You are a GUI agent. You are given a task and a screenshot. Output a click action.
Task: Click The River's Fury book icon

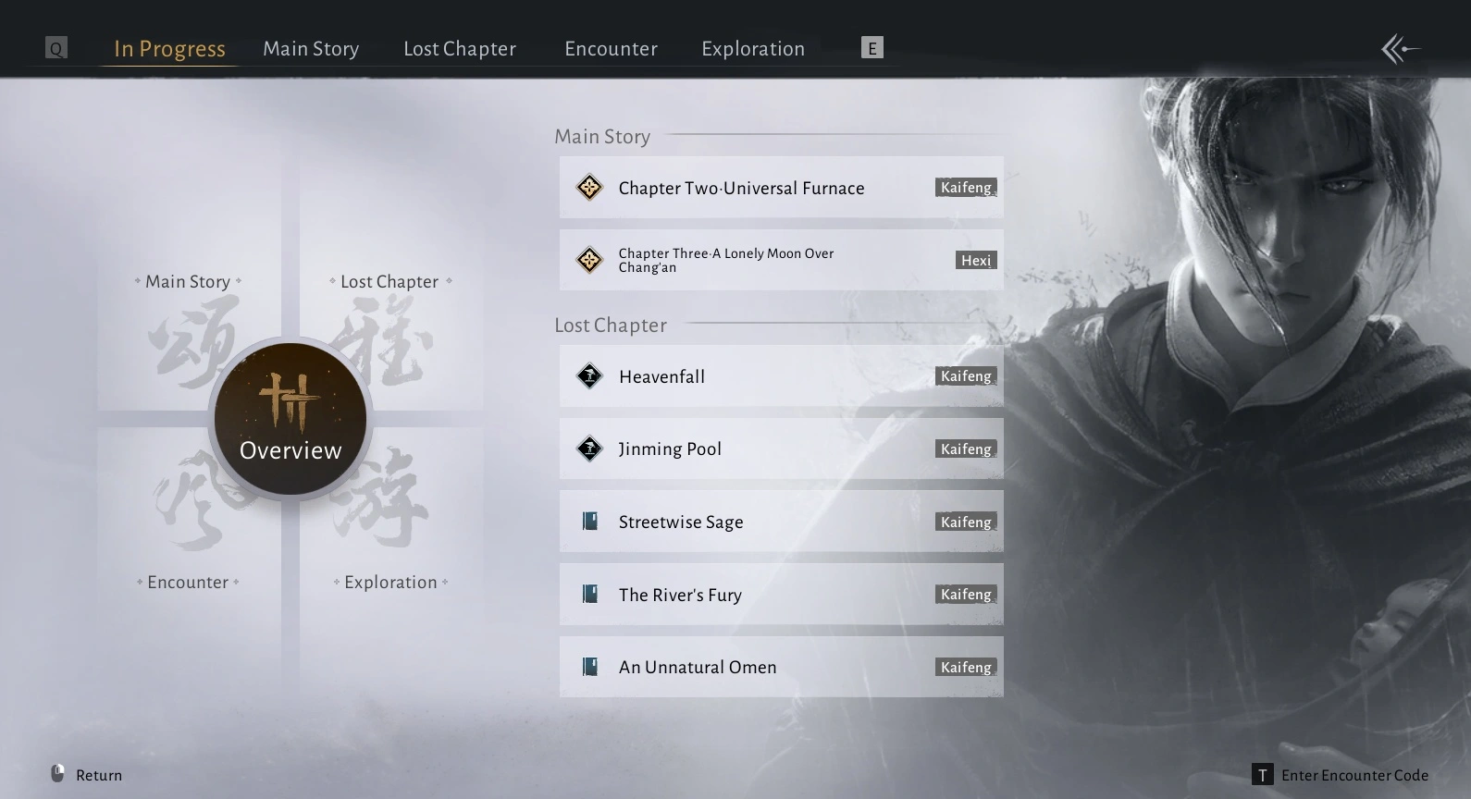pos(589,594)
